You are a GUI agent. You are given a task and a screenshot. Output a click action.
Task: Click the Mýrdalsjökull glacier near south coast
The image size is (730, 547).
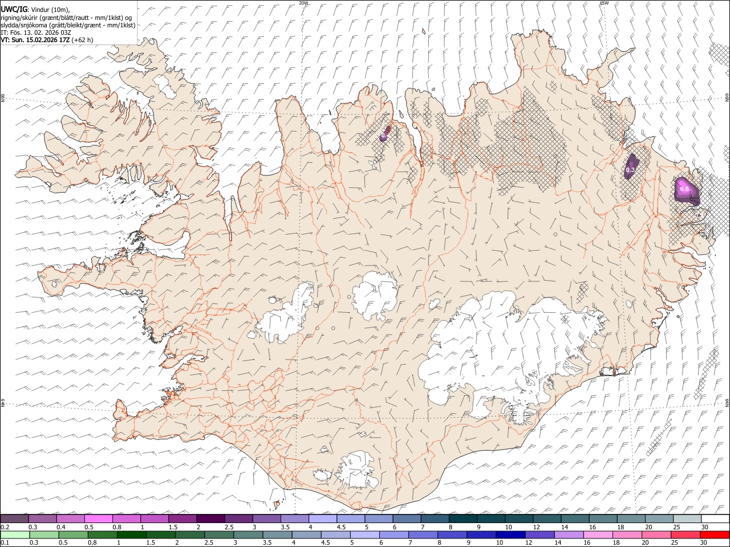pyautogui.click(x=356, y=470)
